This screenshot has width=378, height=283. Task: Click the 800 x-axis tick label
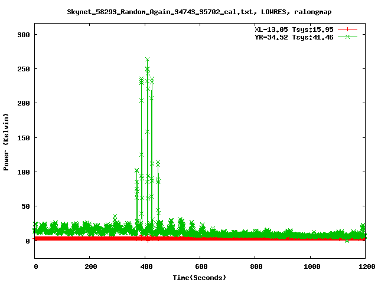[x=256, y=266]
